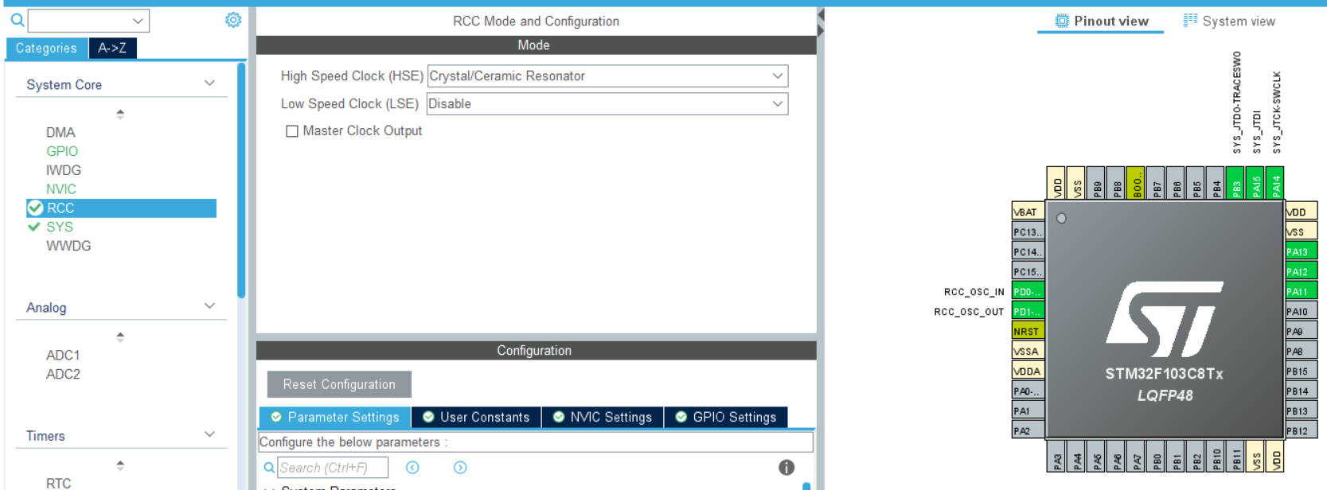This screenshot has width=1327, height=490.
Task: Collapse the Analog category
Action: point(209,306)
